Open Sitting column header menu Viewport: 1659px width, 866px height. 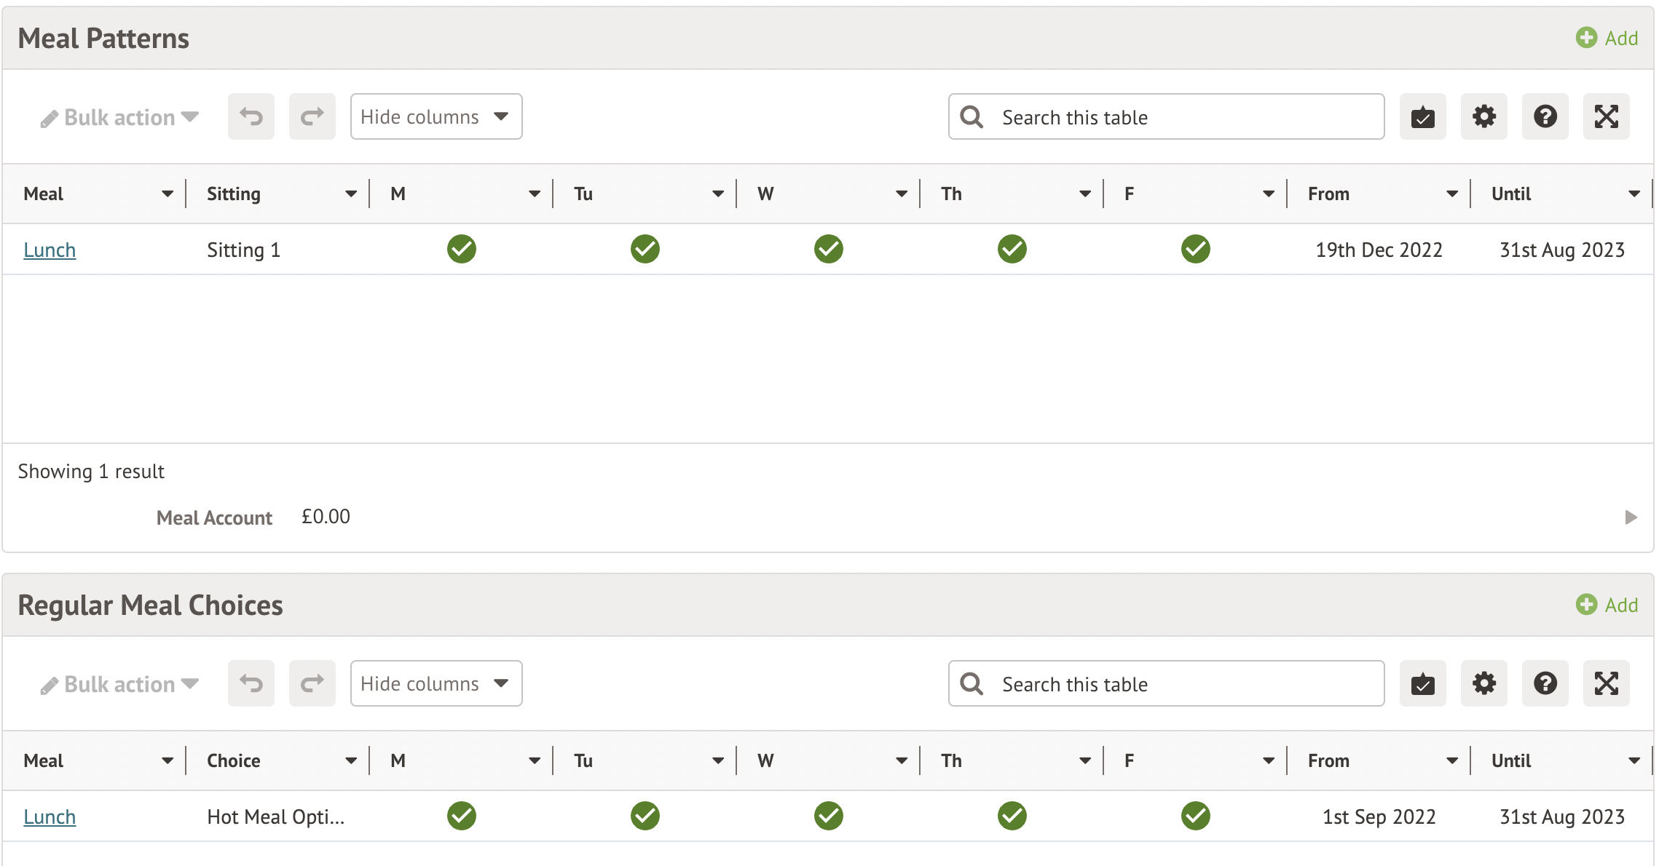[351, 194]
